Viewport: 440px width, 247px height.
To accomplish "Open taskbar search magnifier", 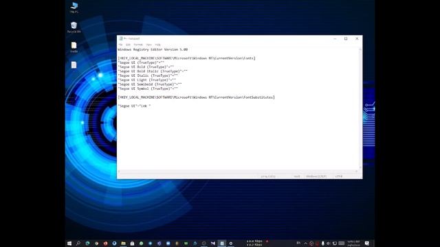I will point(78,244).
